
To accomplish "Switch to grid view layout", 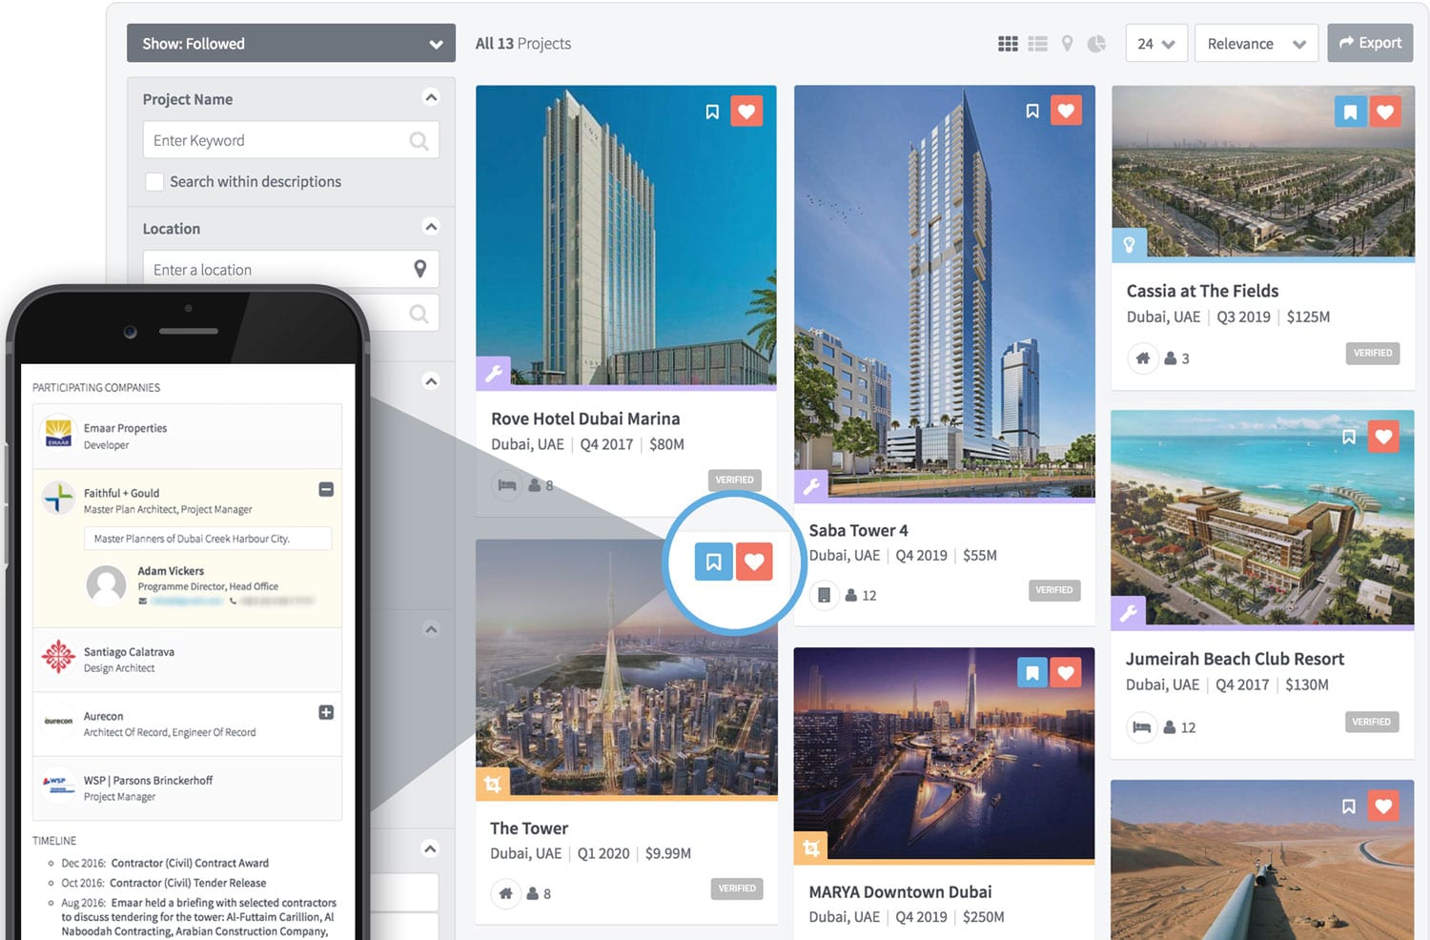I will (1008, 44).
